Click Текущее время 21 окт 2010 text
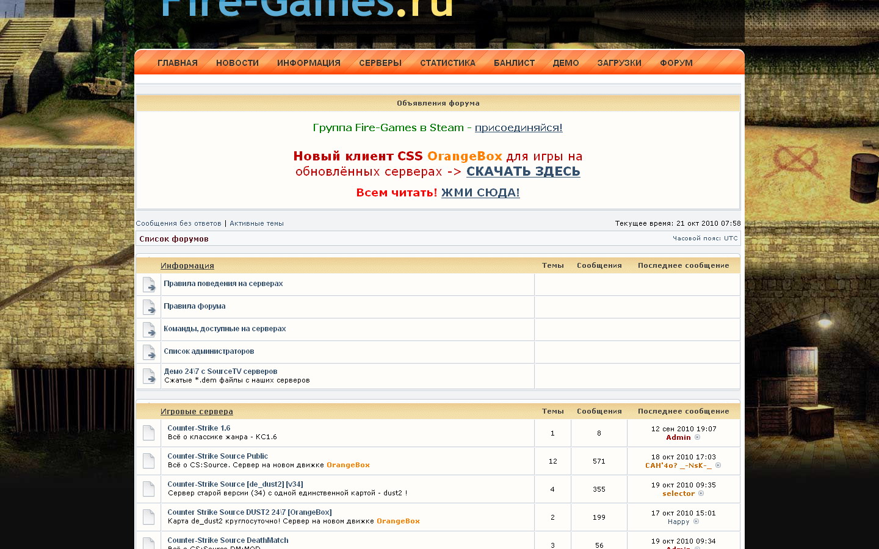The image size is (879, 549). click(x=678, y=223)
